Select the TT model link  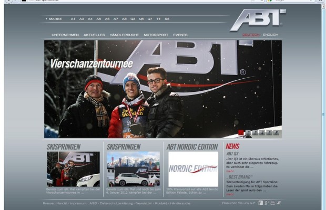[158, 19]
